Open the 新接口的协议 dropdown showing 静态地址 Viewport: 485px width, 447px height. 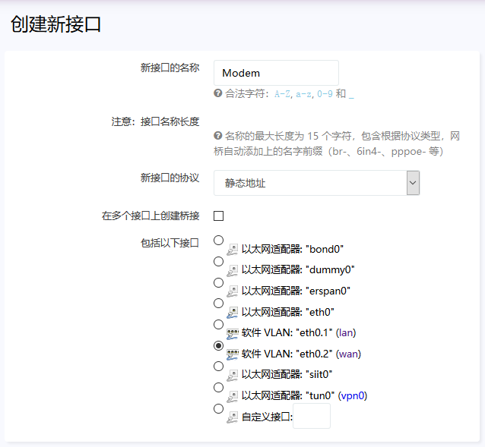[316, 183]
